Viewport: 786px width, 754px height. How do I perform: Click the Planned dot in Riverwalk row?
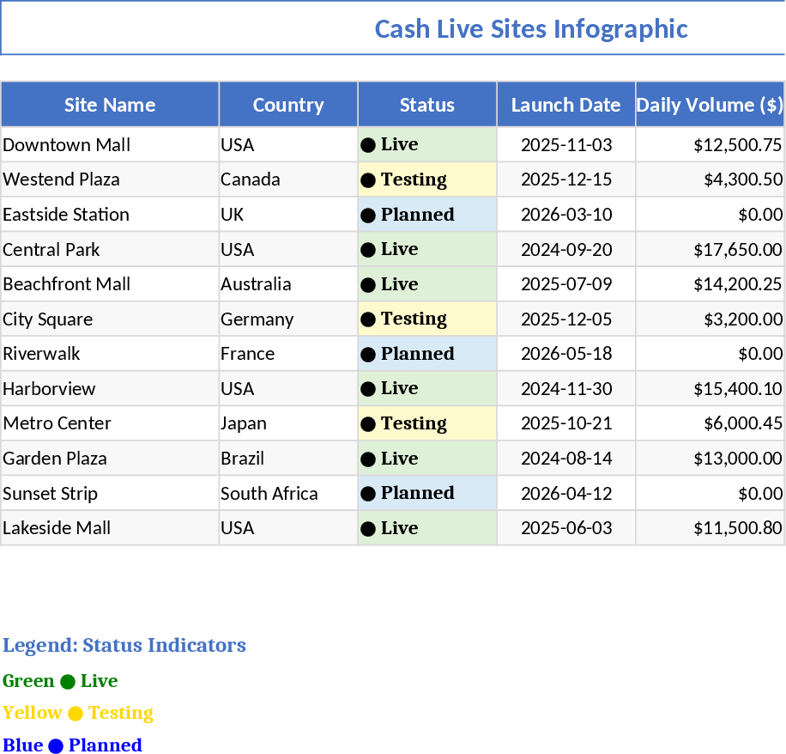(x=368, y=355)
